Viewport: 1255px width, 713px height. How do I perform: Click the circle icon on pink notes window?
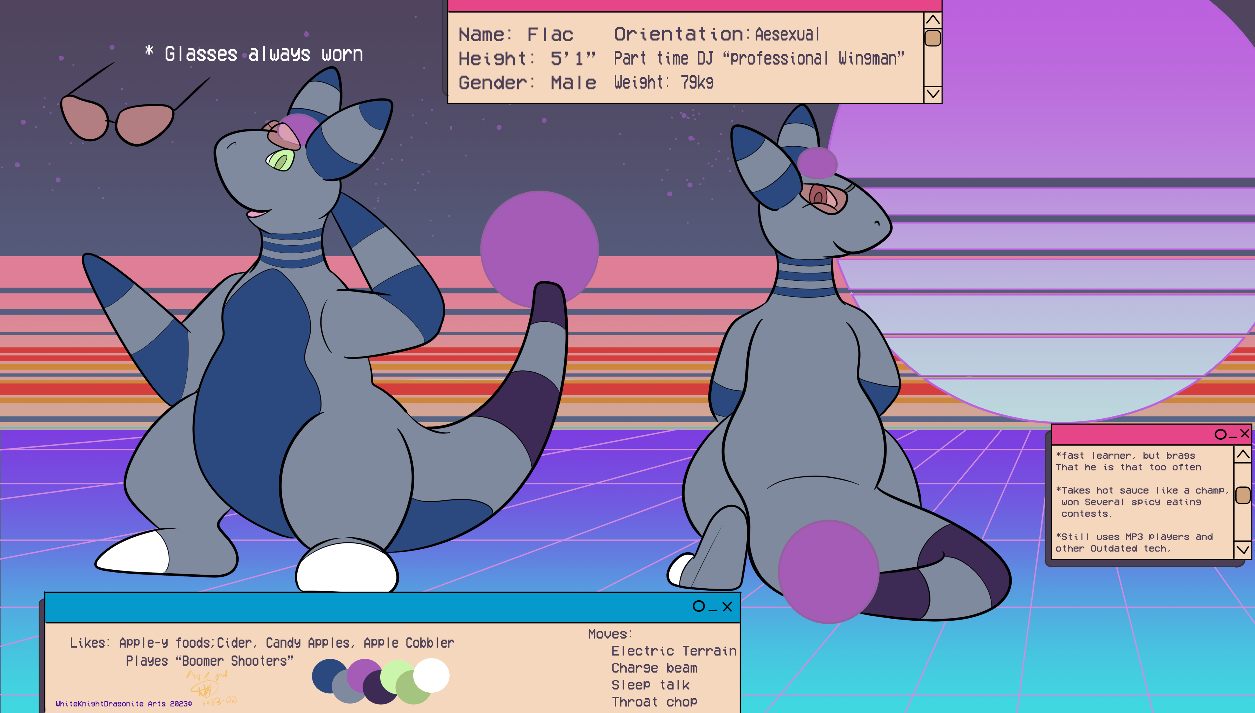pyautogui.click(x=1220, y=434)
